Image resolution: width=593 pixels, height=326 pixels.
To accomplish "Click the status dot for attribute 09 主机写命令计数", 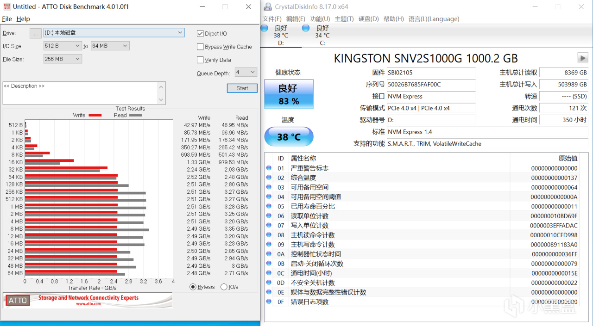I will tap(269, 244).
